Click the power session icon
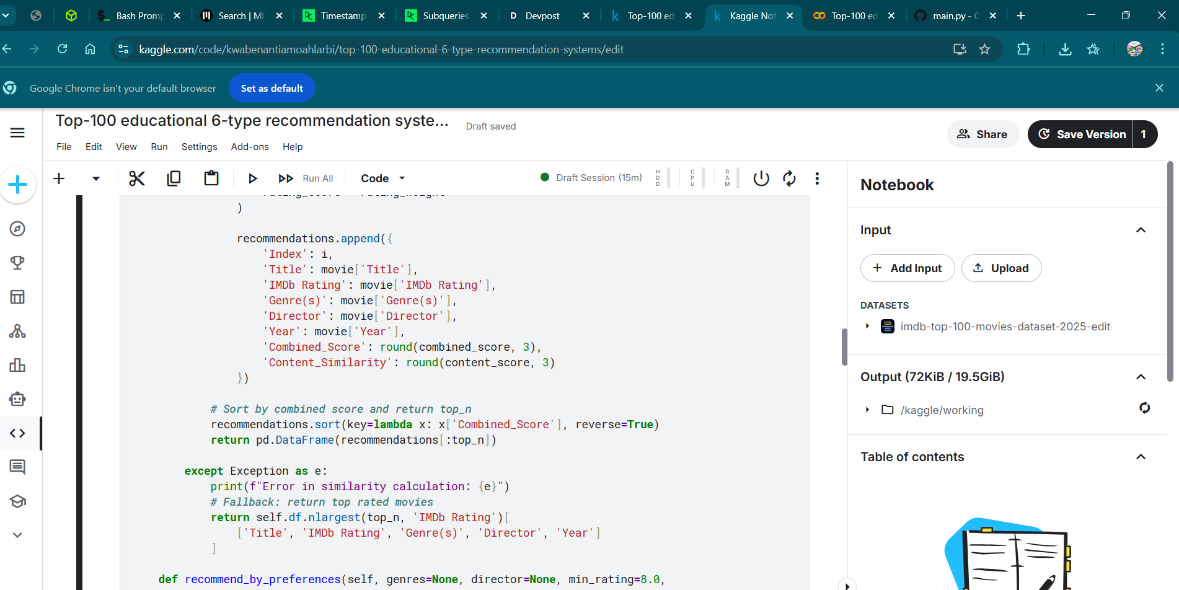The width and height of the screenshot is (1179, 590). 761,178
